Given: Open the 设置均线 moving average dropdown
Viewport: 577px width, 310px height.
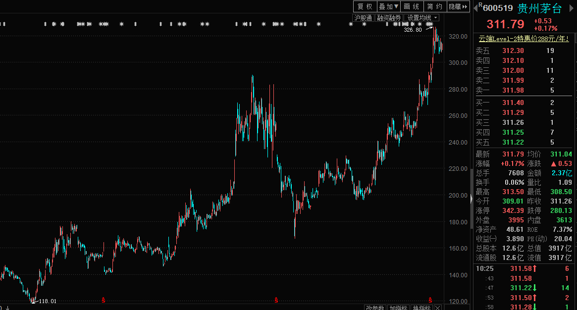Looking at the screenshot, I should tap(421, 18).
